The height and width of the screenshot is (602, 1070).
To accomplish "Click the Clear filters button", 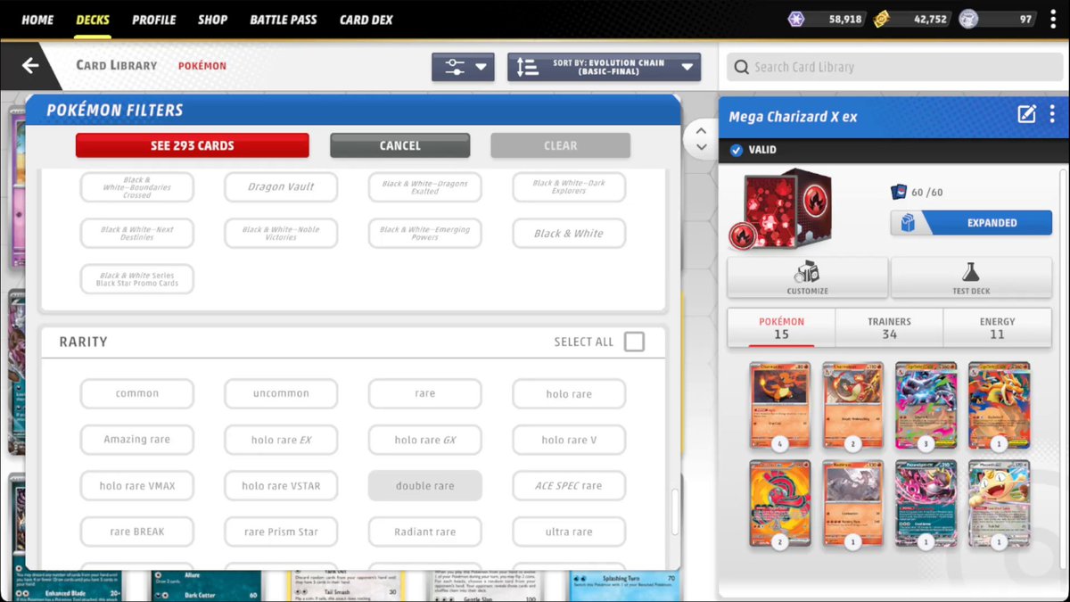I will [x=561, y=145].
